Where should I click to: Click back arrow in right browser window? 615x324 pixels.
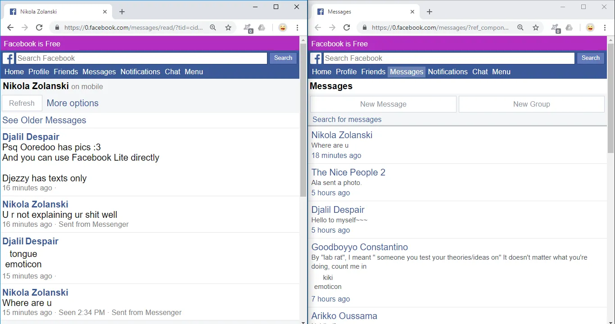[318, 27]
